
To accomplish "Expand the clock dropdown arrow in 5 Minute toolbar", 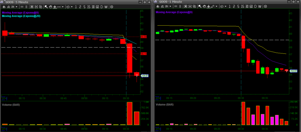I will point(72,6).
